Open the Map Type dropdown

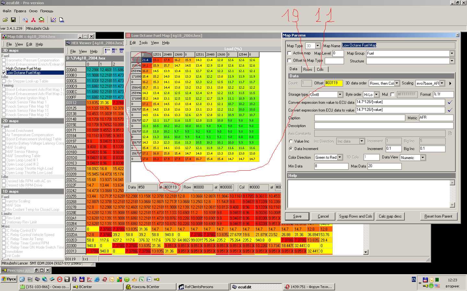[317, 46]
